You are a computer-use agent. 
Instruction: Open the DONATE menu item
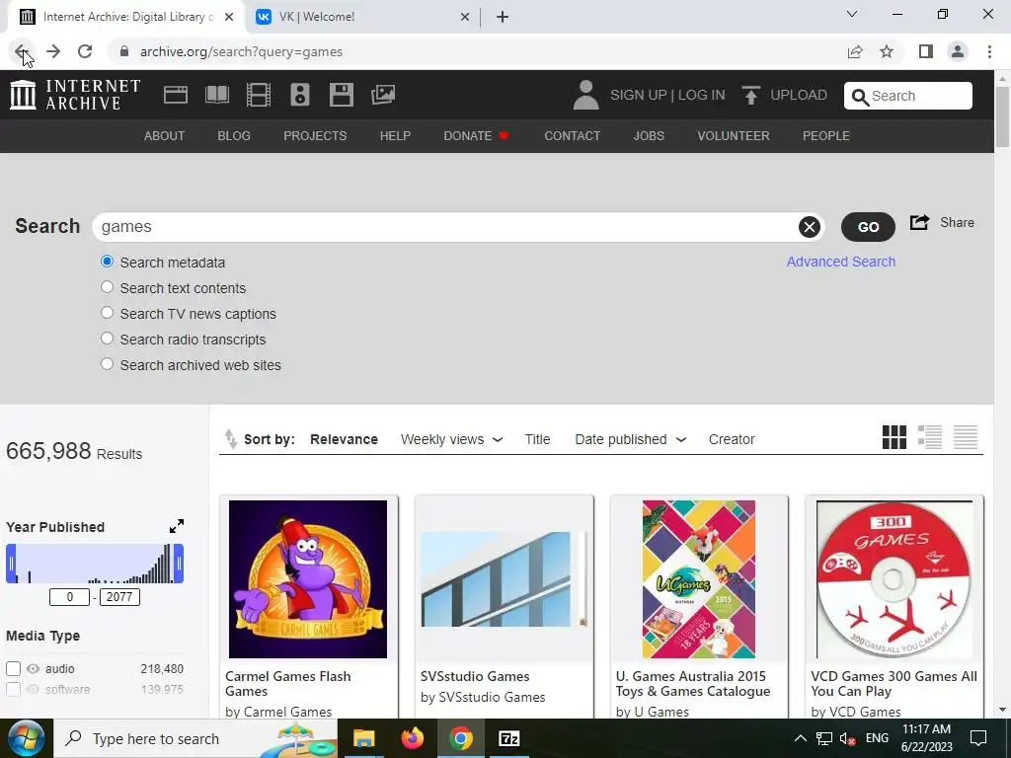[476, 136]
